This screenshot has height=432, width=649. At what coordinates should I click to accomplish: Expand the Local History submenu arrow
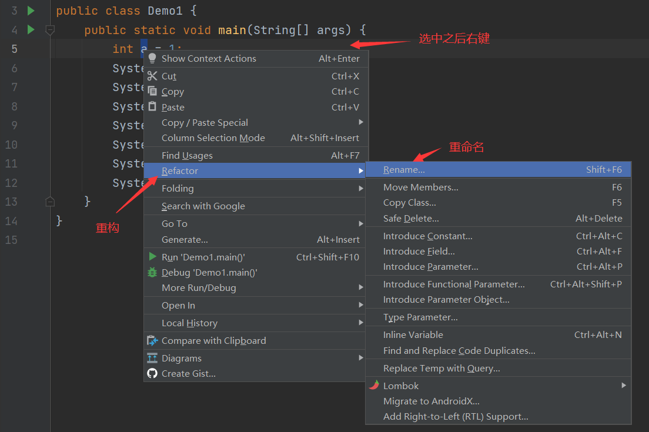click(361, 322)
